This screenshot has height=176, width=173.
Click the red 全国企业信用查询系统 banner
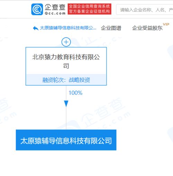[90, 9]
